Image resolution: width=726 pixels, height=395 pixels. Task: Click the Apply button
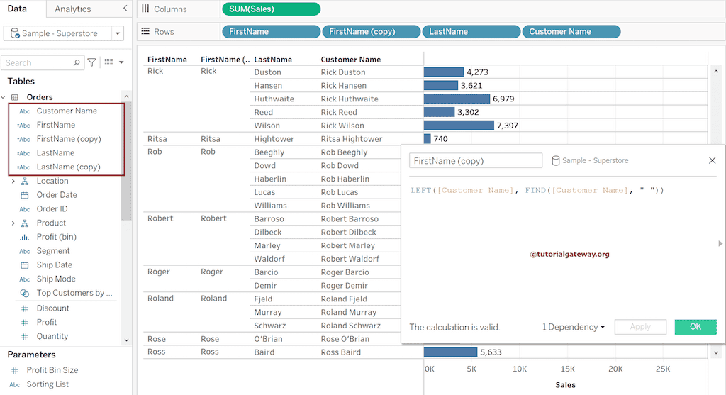coord(640,327)
